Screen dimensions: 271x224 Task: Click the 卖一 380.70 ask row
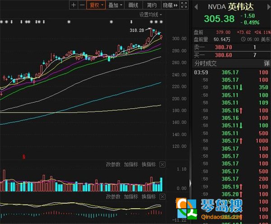click(x=232, y=47)
